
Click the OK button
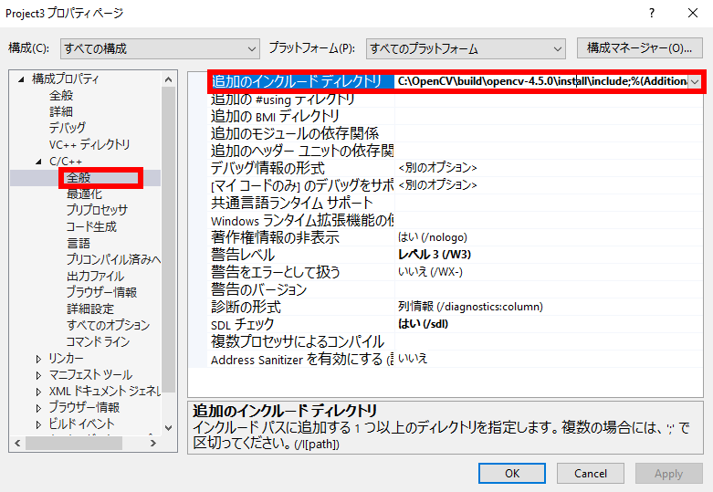[x=512, y=474]
